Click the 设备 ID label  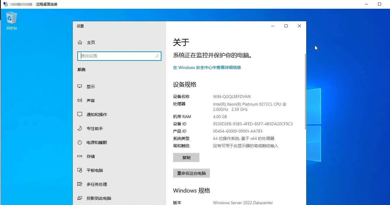click(x=180, y=124)
